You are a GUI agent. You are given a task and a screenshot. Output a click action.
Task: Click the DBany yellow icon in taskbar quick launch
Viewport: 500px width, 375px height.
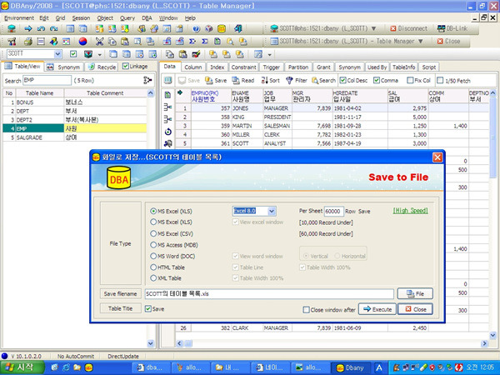coord(88,367)
